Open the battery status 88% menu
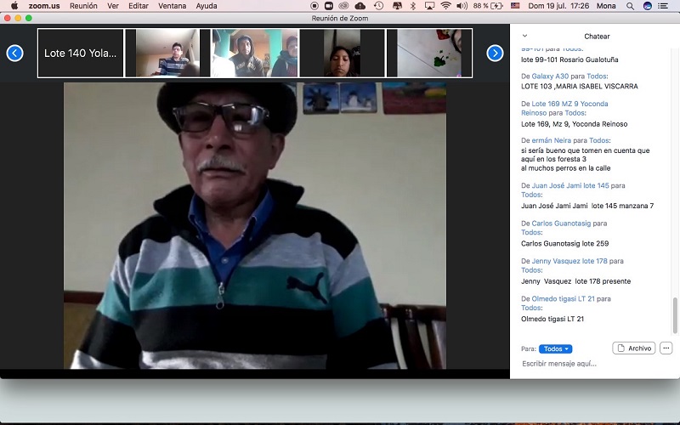680x425 pixels. tap(488, 6)
